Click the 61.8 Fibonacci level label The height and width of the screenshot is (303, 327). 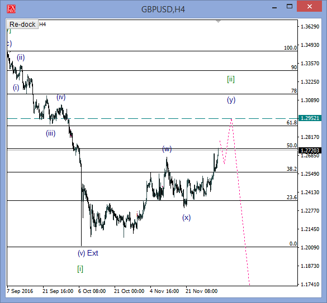(292, 123)
